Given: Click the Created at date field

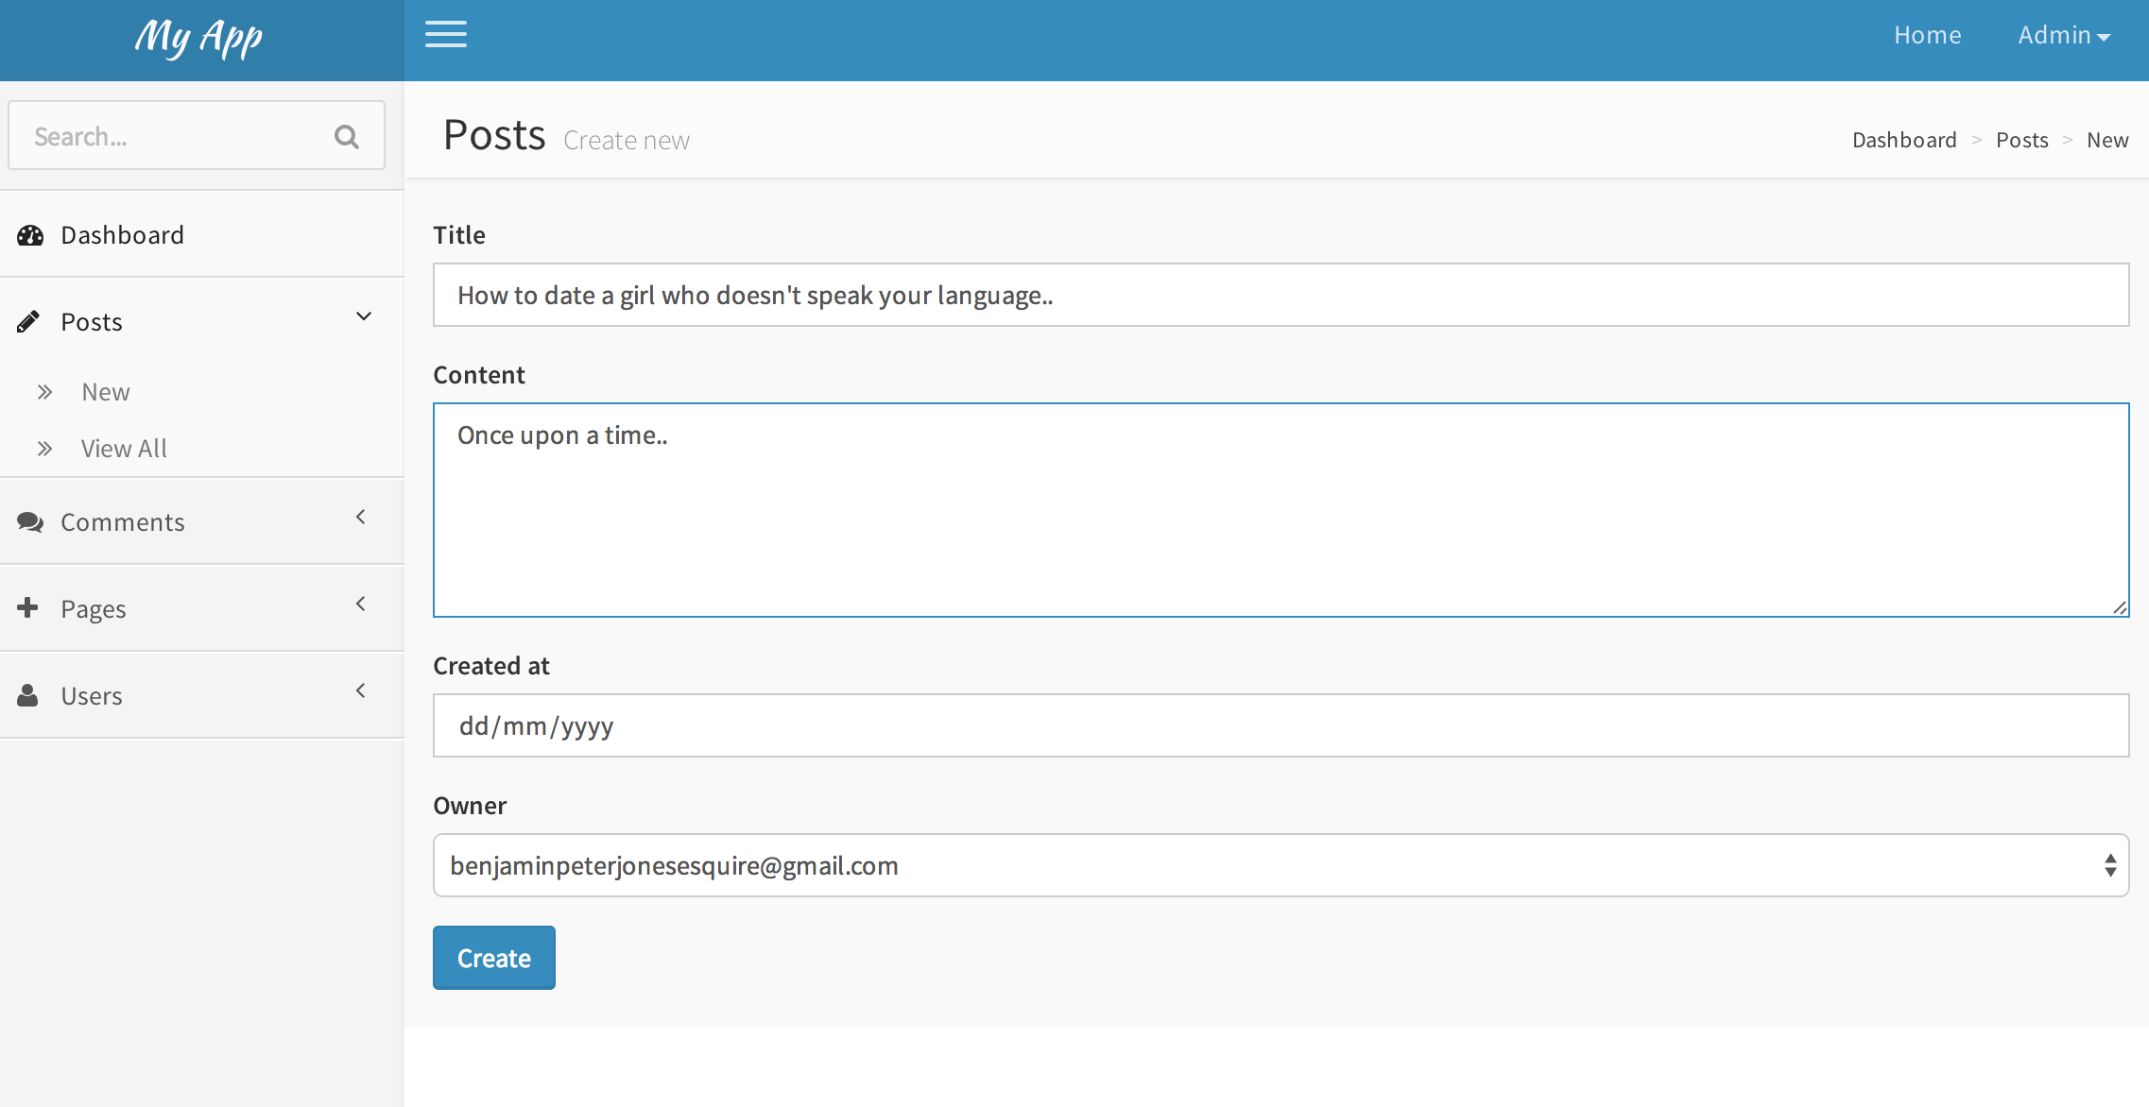Looking at the screenshot, I should click(1281, 725).
